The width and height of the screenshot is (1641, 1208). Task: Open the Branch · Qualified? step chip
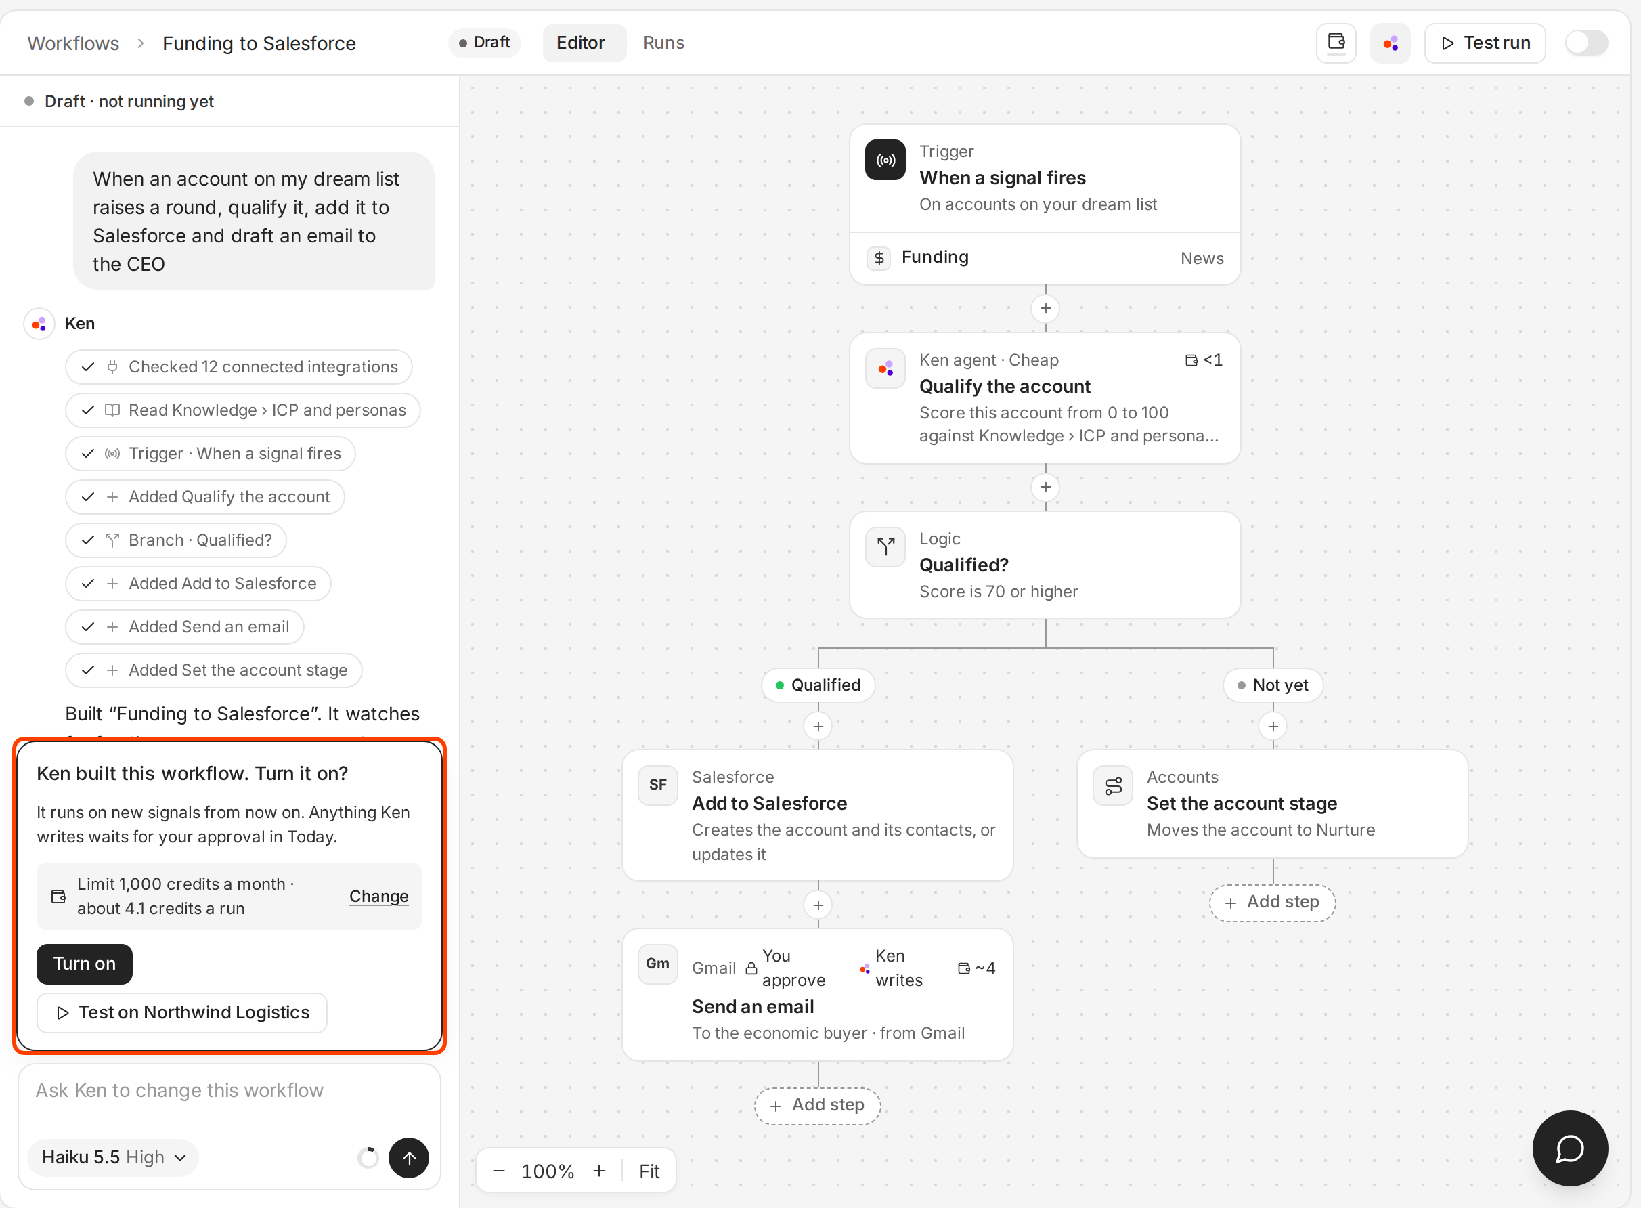pos(176,540)
